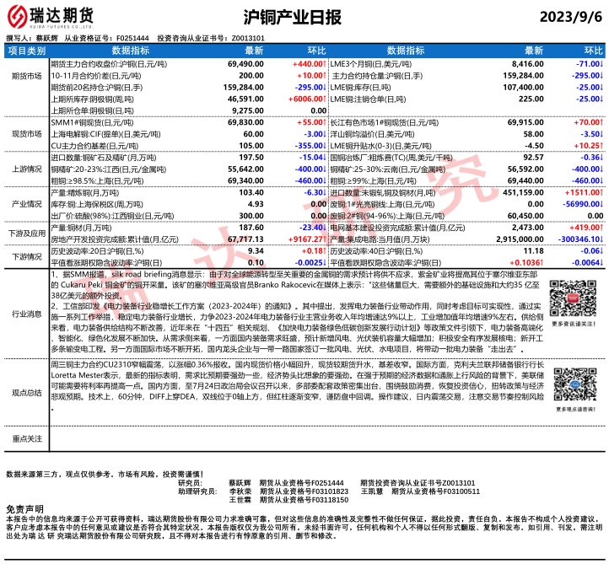Click the 瑞达期货 logo icon
The height and width of the screenshot is (564, 609).
point(18,17)
